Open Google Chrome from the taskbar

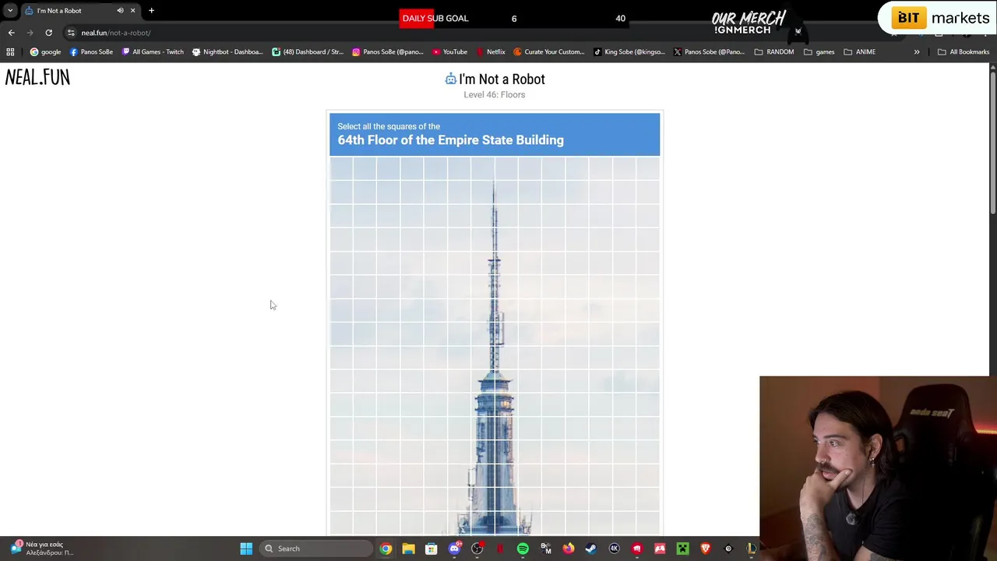(x=386, y=549)
